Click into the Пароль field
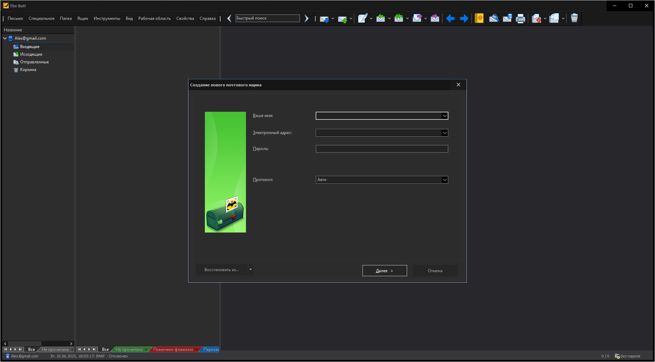Image resolution: width=655 pixels, height=362 pixels. [x=382, y=149]
